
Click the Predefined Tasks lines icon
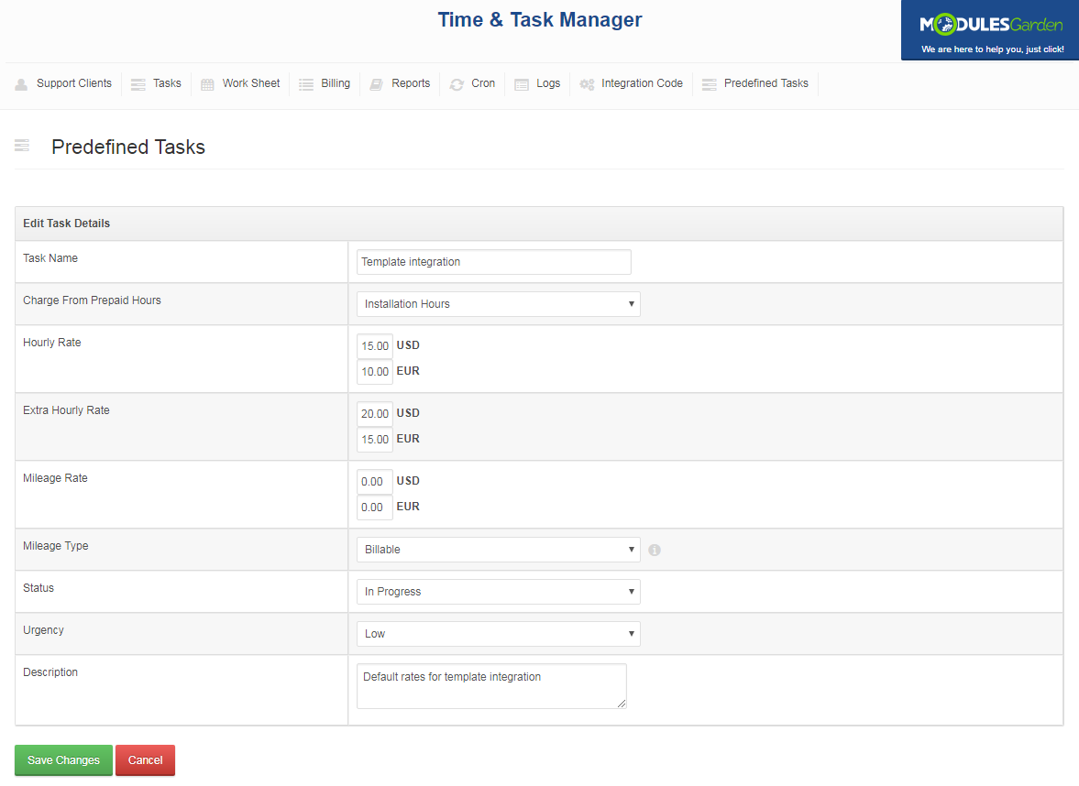tap(708, 83)
